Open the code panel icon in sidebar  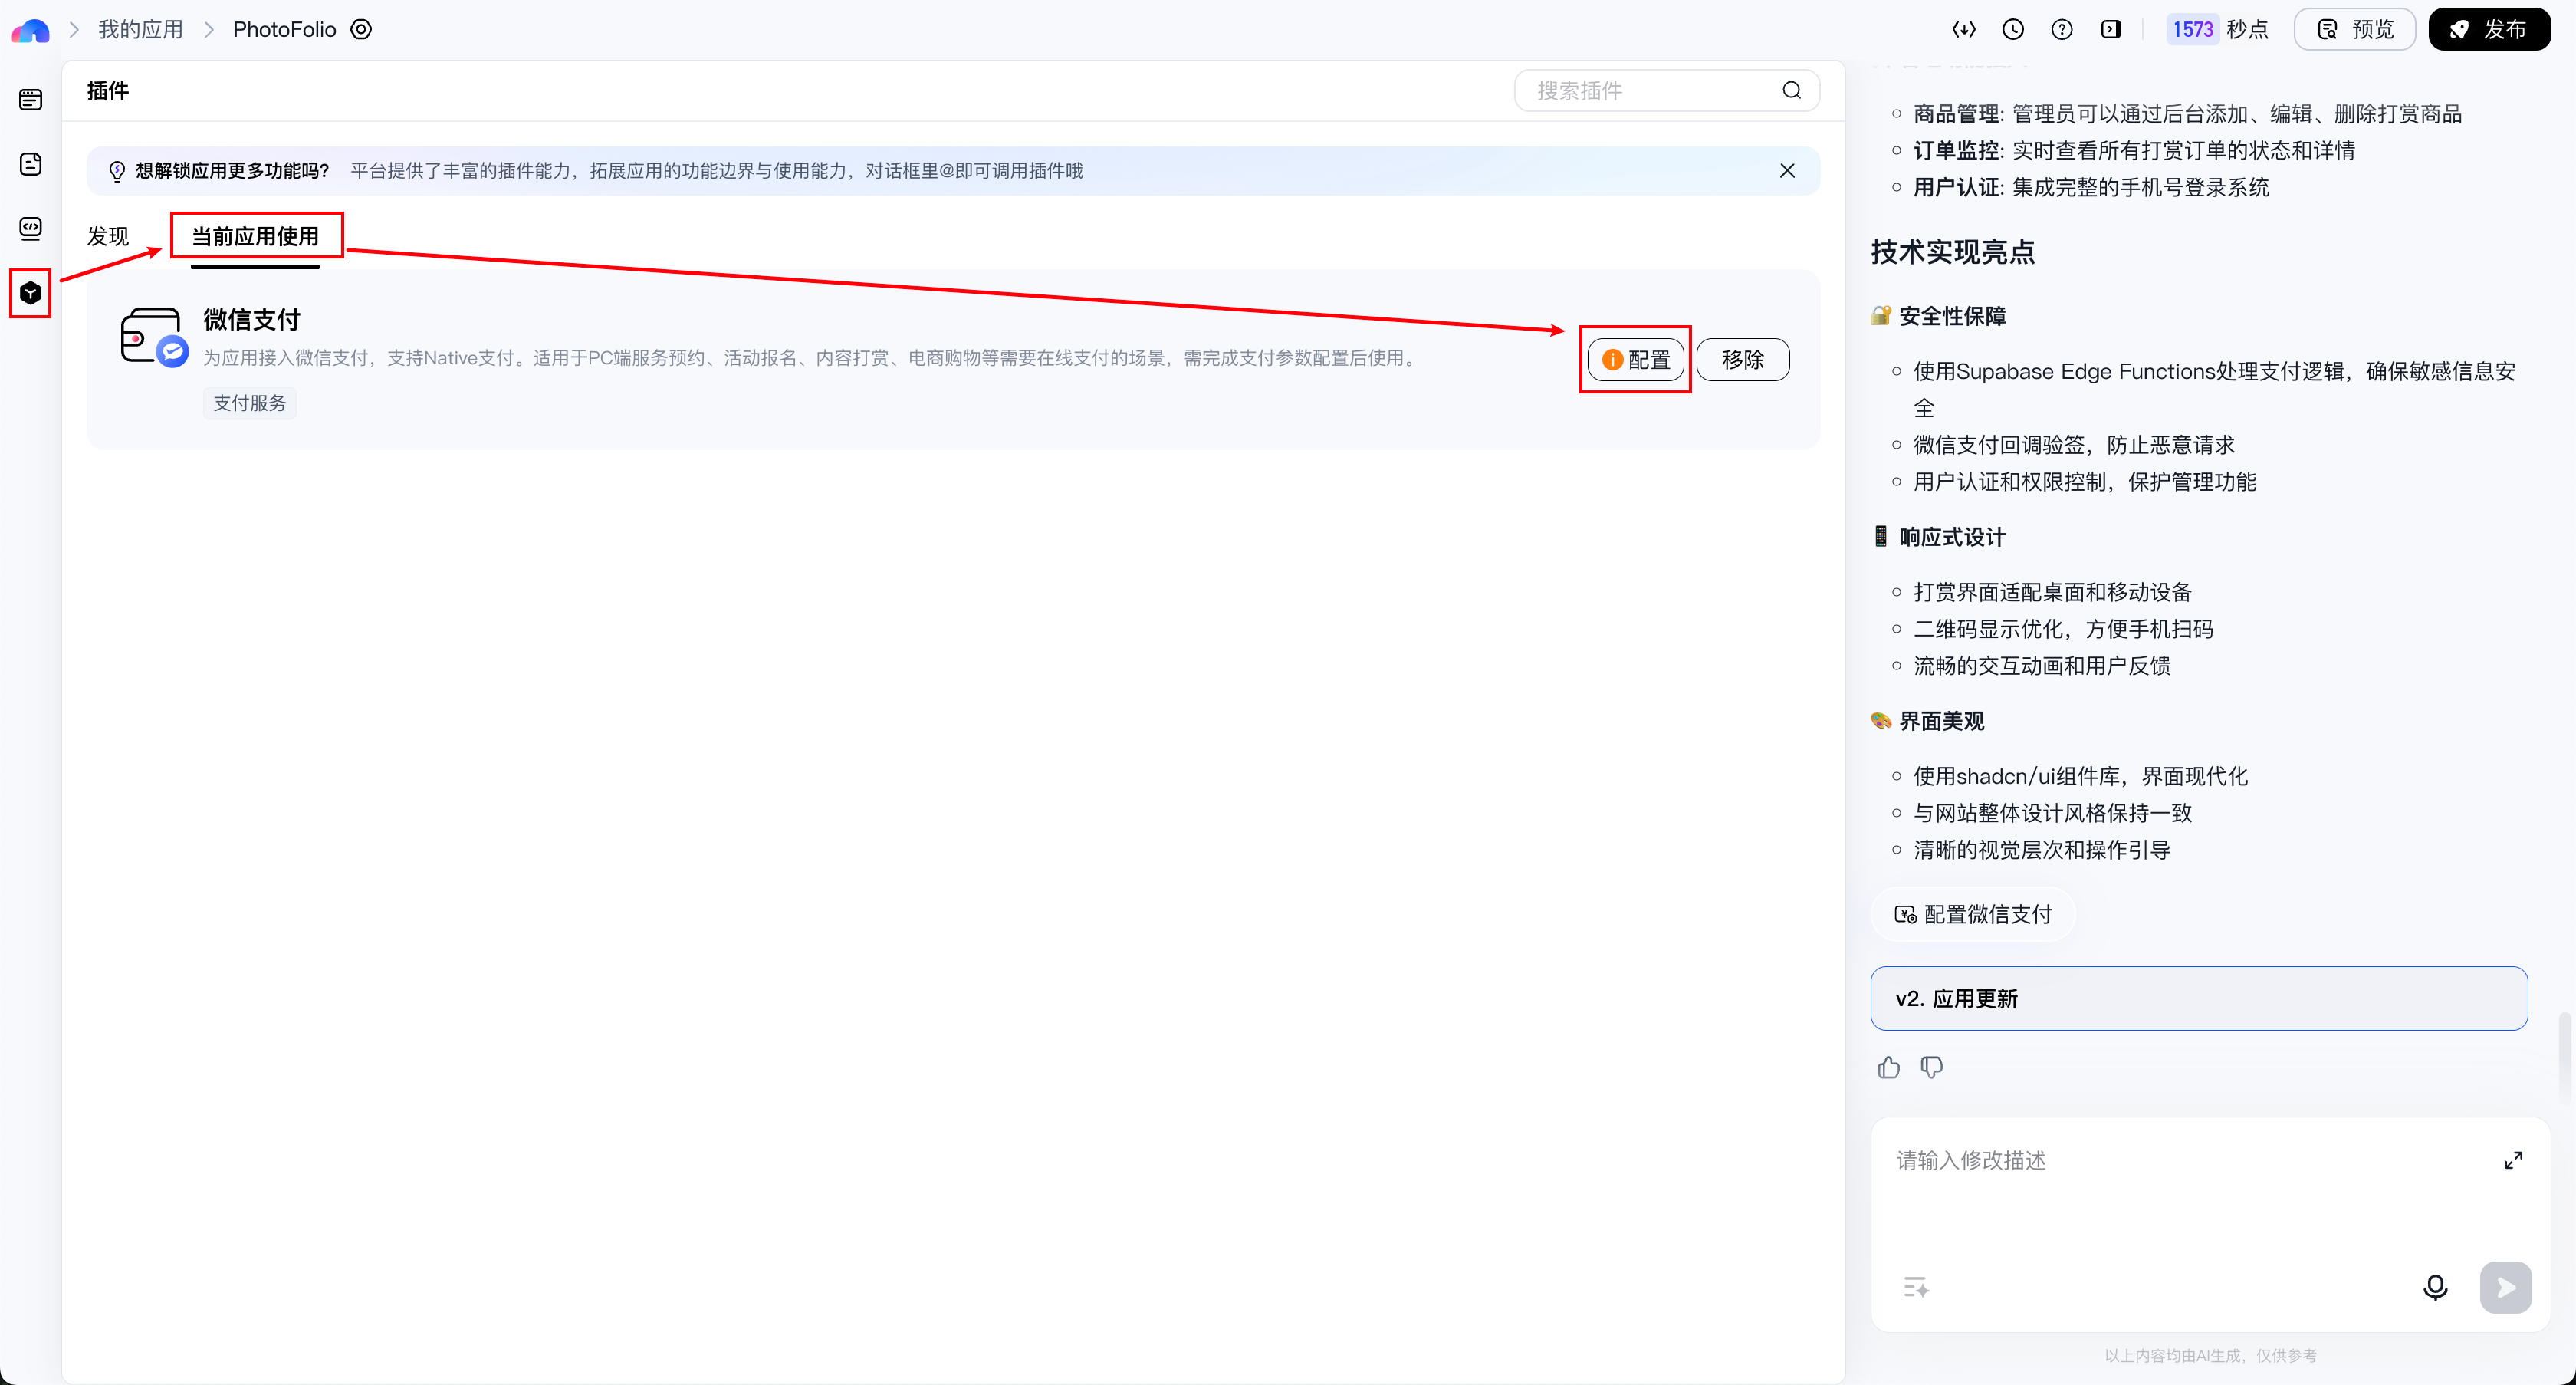click(30, 228)
